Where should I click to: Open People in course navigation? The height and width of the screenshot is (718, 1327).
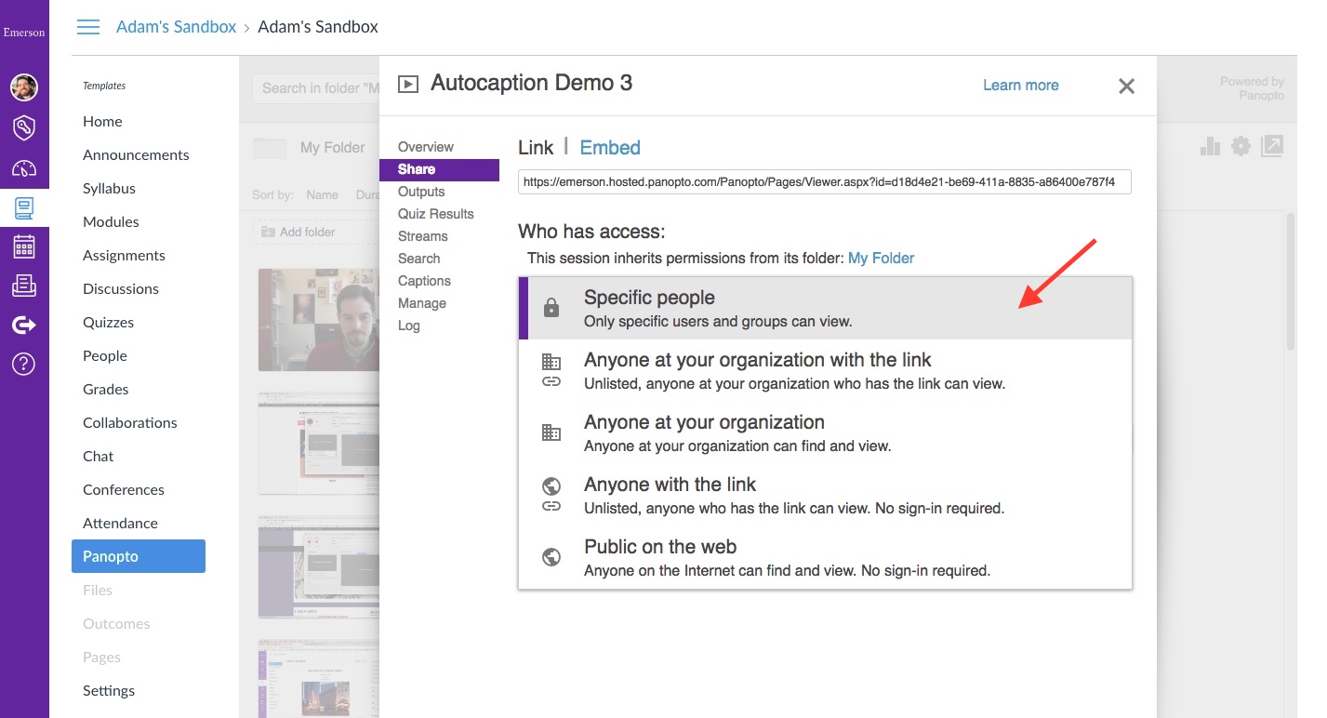[104, 355]
